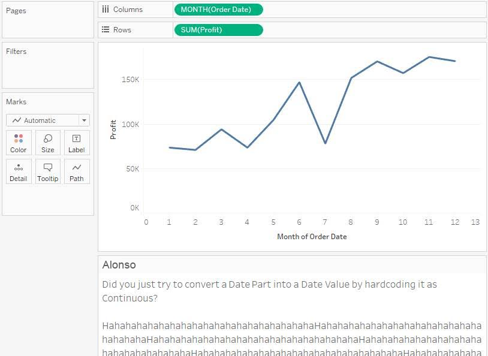Open the Size marks card

point(48,143)
